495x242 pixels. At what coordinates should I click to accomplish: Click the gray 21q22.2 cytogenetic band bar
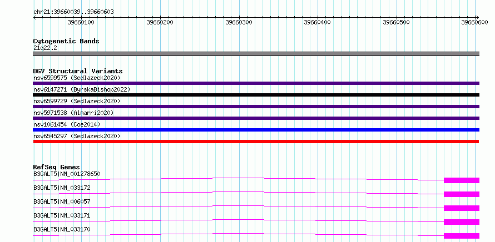coord(256,54)
